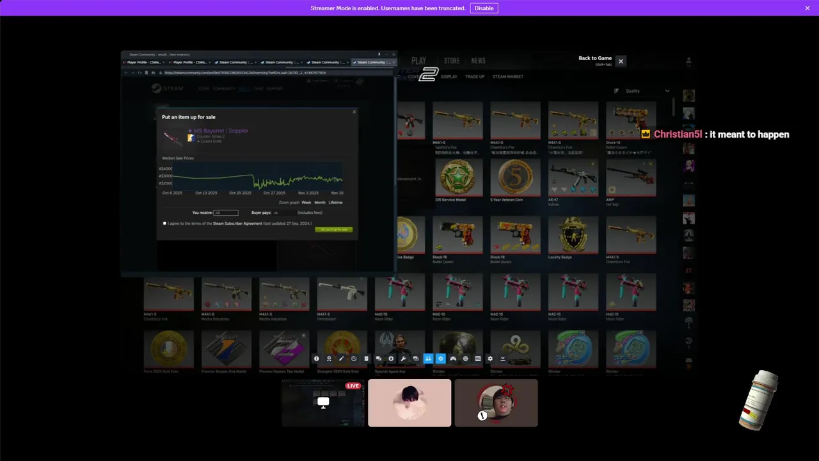This screenshot has width=819, height=461.
Task: Go forward in the Steam overlay browser
Action: (x=133, y=73)
